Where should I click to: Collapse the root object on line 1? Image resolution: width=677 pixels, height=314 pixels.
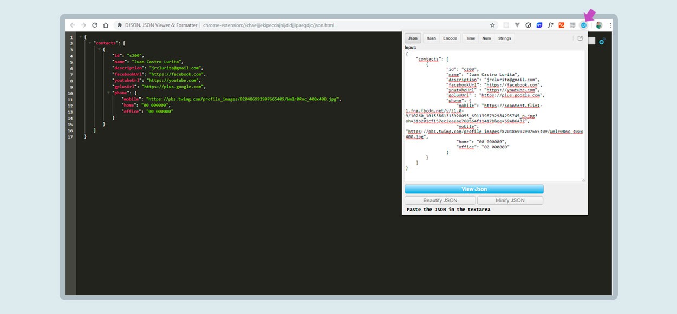pyautogui.click(x=80, y=37)
